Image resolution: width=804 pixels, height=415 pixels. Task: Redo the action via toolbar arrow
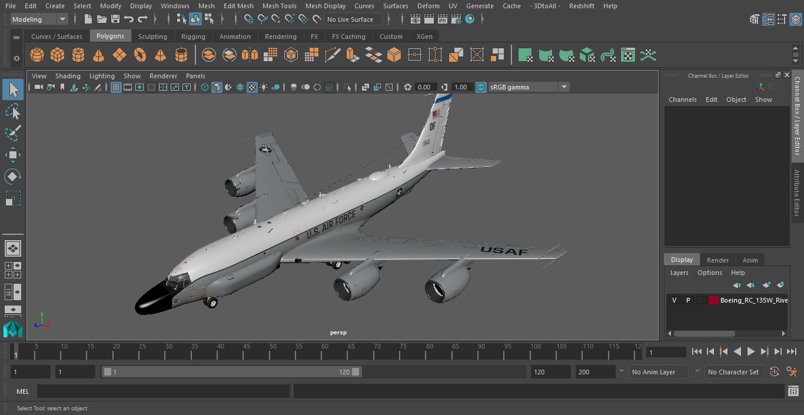(142, 19)
